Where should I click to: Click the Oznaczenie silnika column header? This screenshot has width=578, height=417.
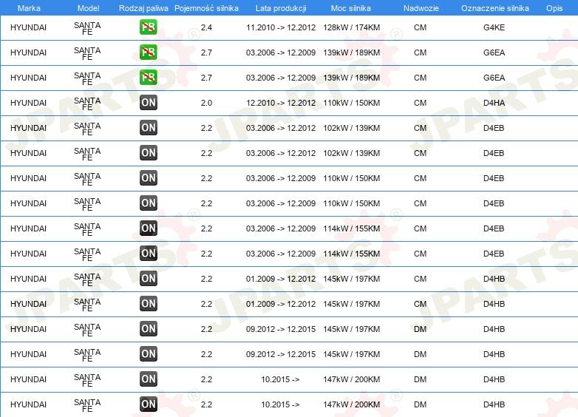495,8
